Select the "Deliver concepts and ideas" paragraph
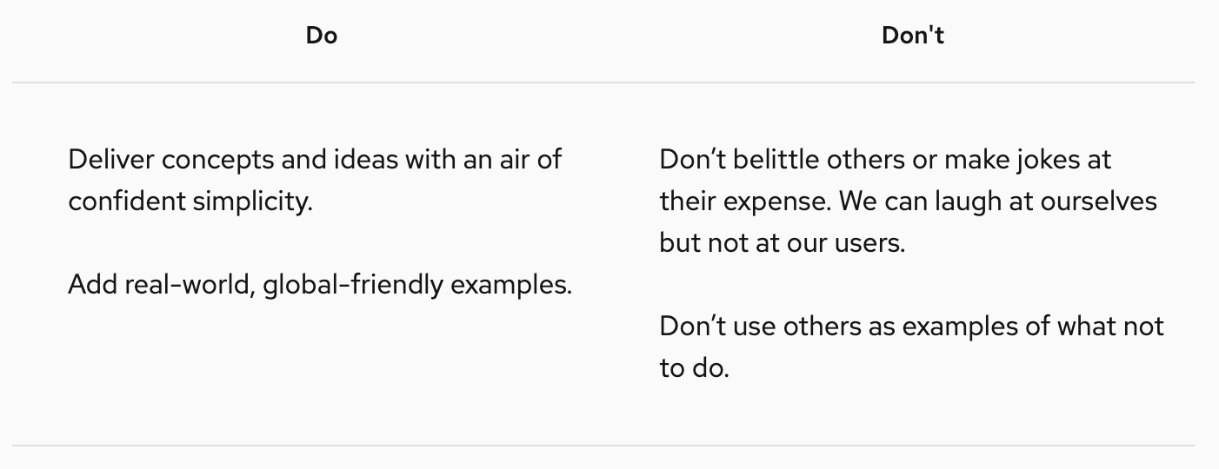This screenshot has height=469, width=1219. tap(315, 181)
